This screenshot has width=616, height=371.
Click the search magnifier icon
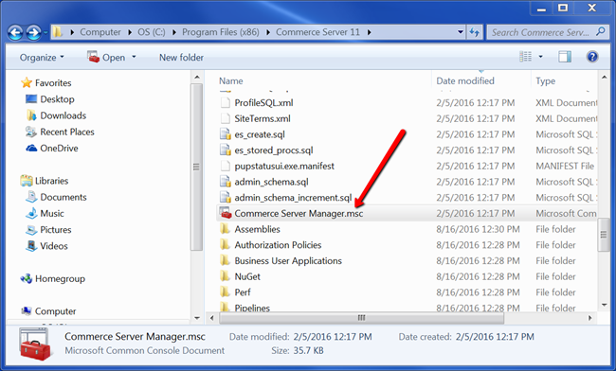coord(600,32)
